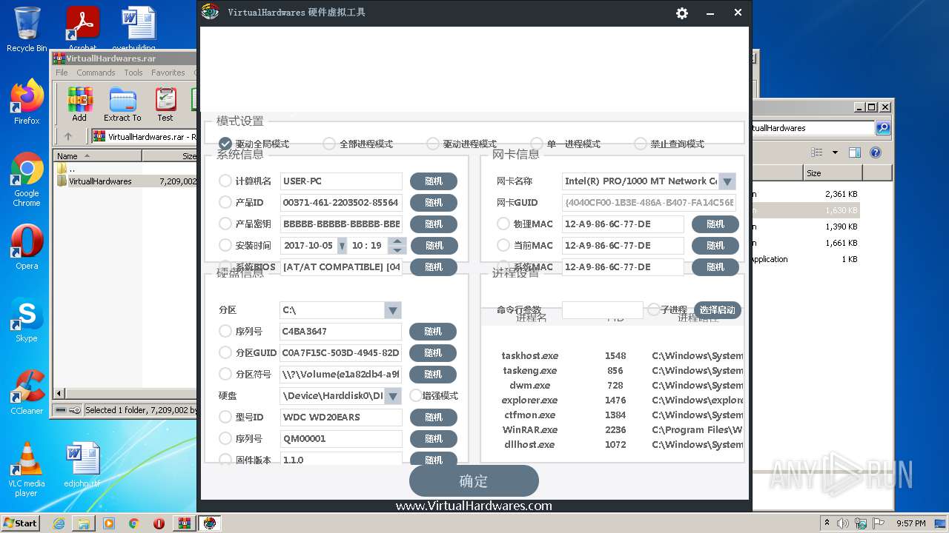Click Opera icon in taskbar
Screen dimensions: 949x533
(x=159, y=523)
